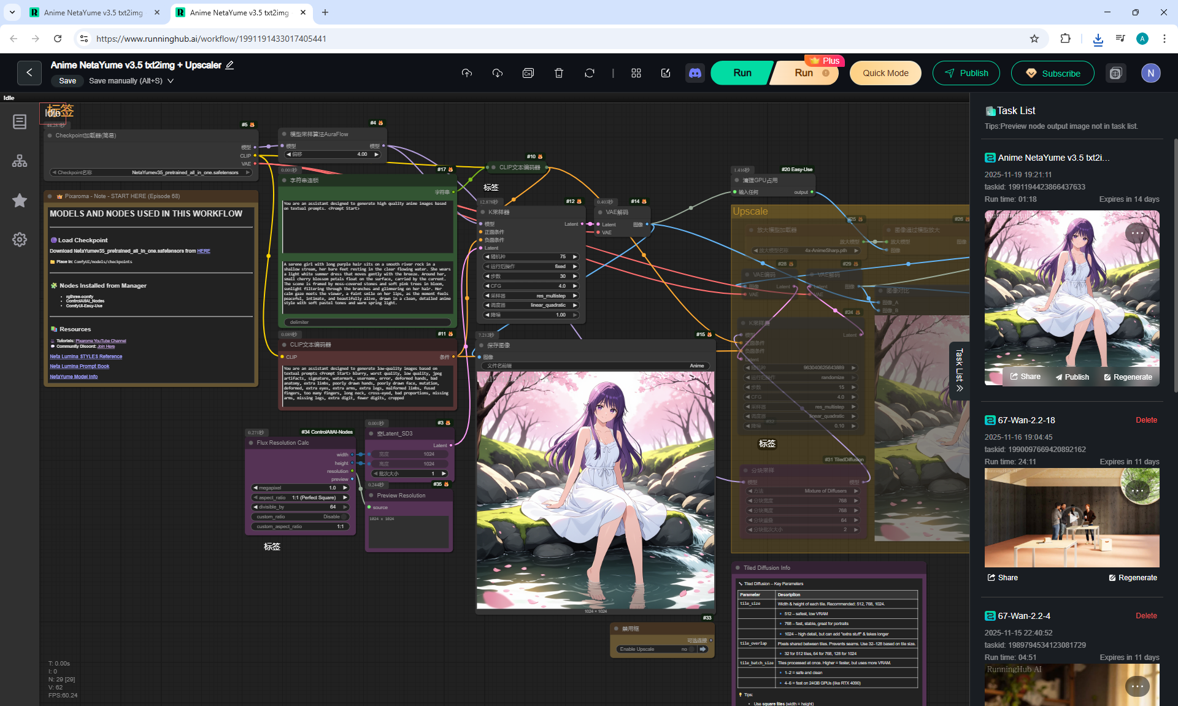Click the Neta Lumina Prompt Book link

click(80, 366)
